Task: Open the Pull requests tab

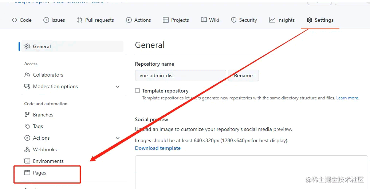Action: point(95,20)
